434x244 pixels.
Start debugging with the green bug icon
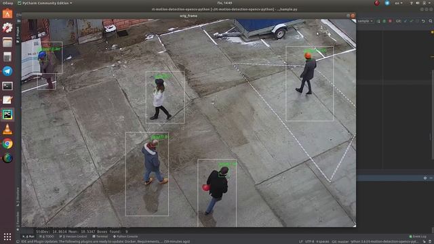[x=384, y=21]
